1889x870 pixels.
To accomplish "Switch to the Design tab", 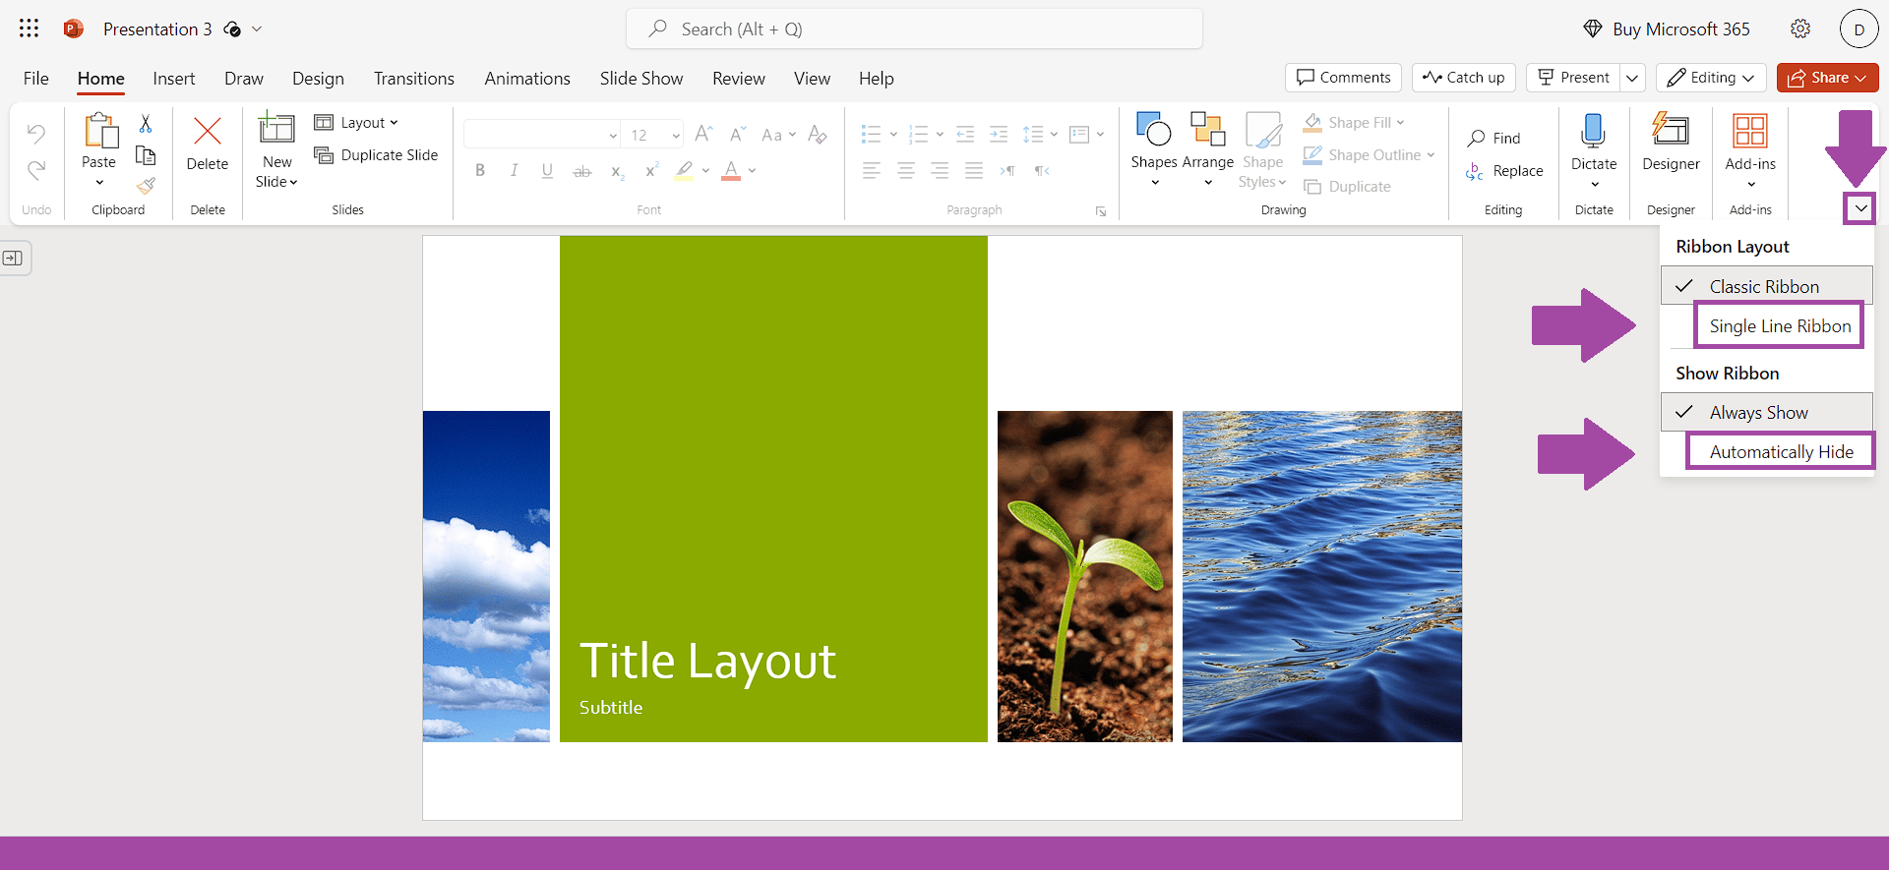I will 318,79.
